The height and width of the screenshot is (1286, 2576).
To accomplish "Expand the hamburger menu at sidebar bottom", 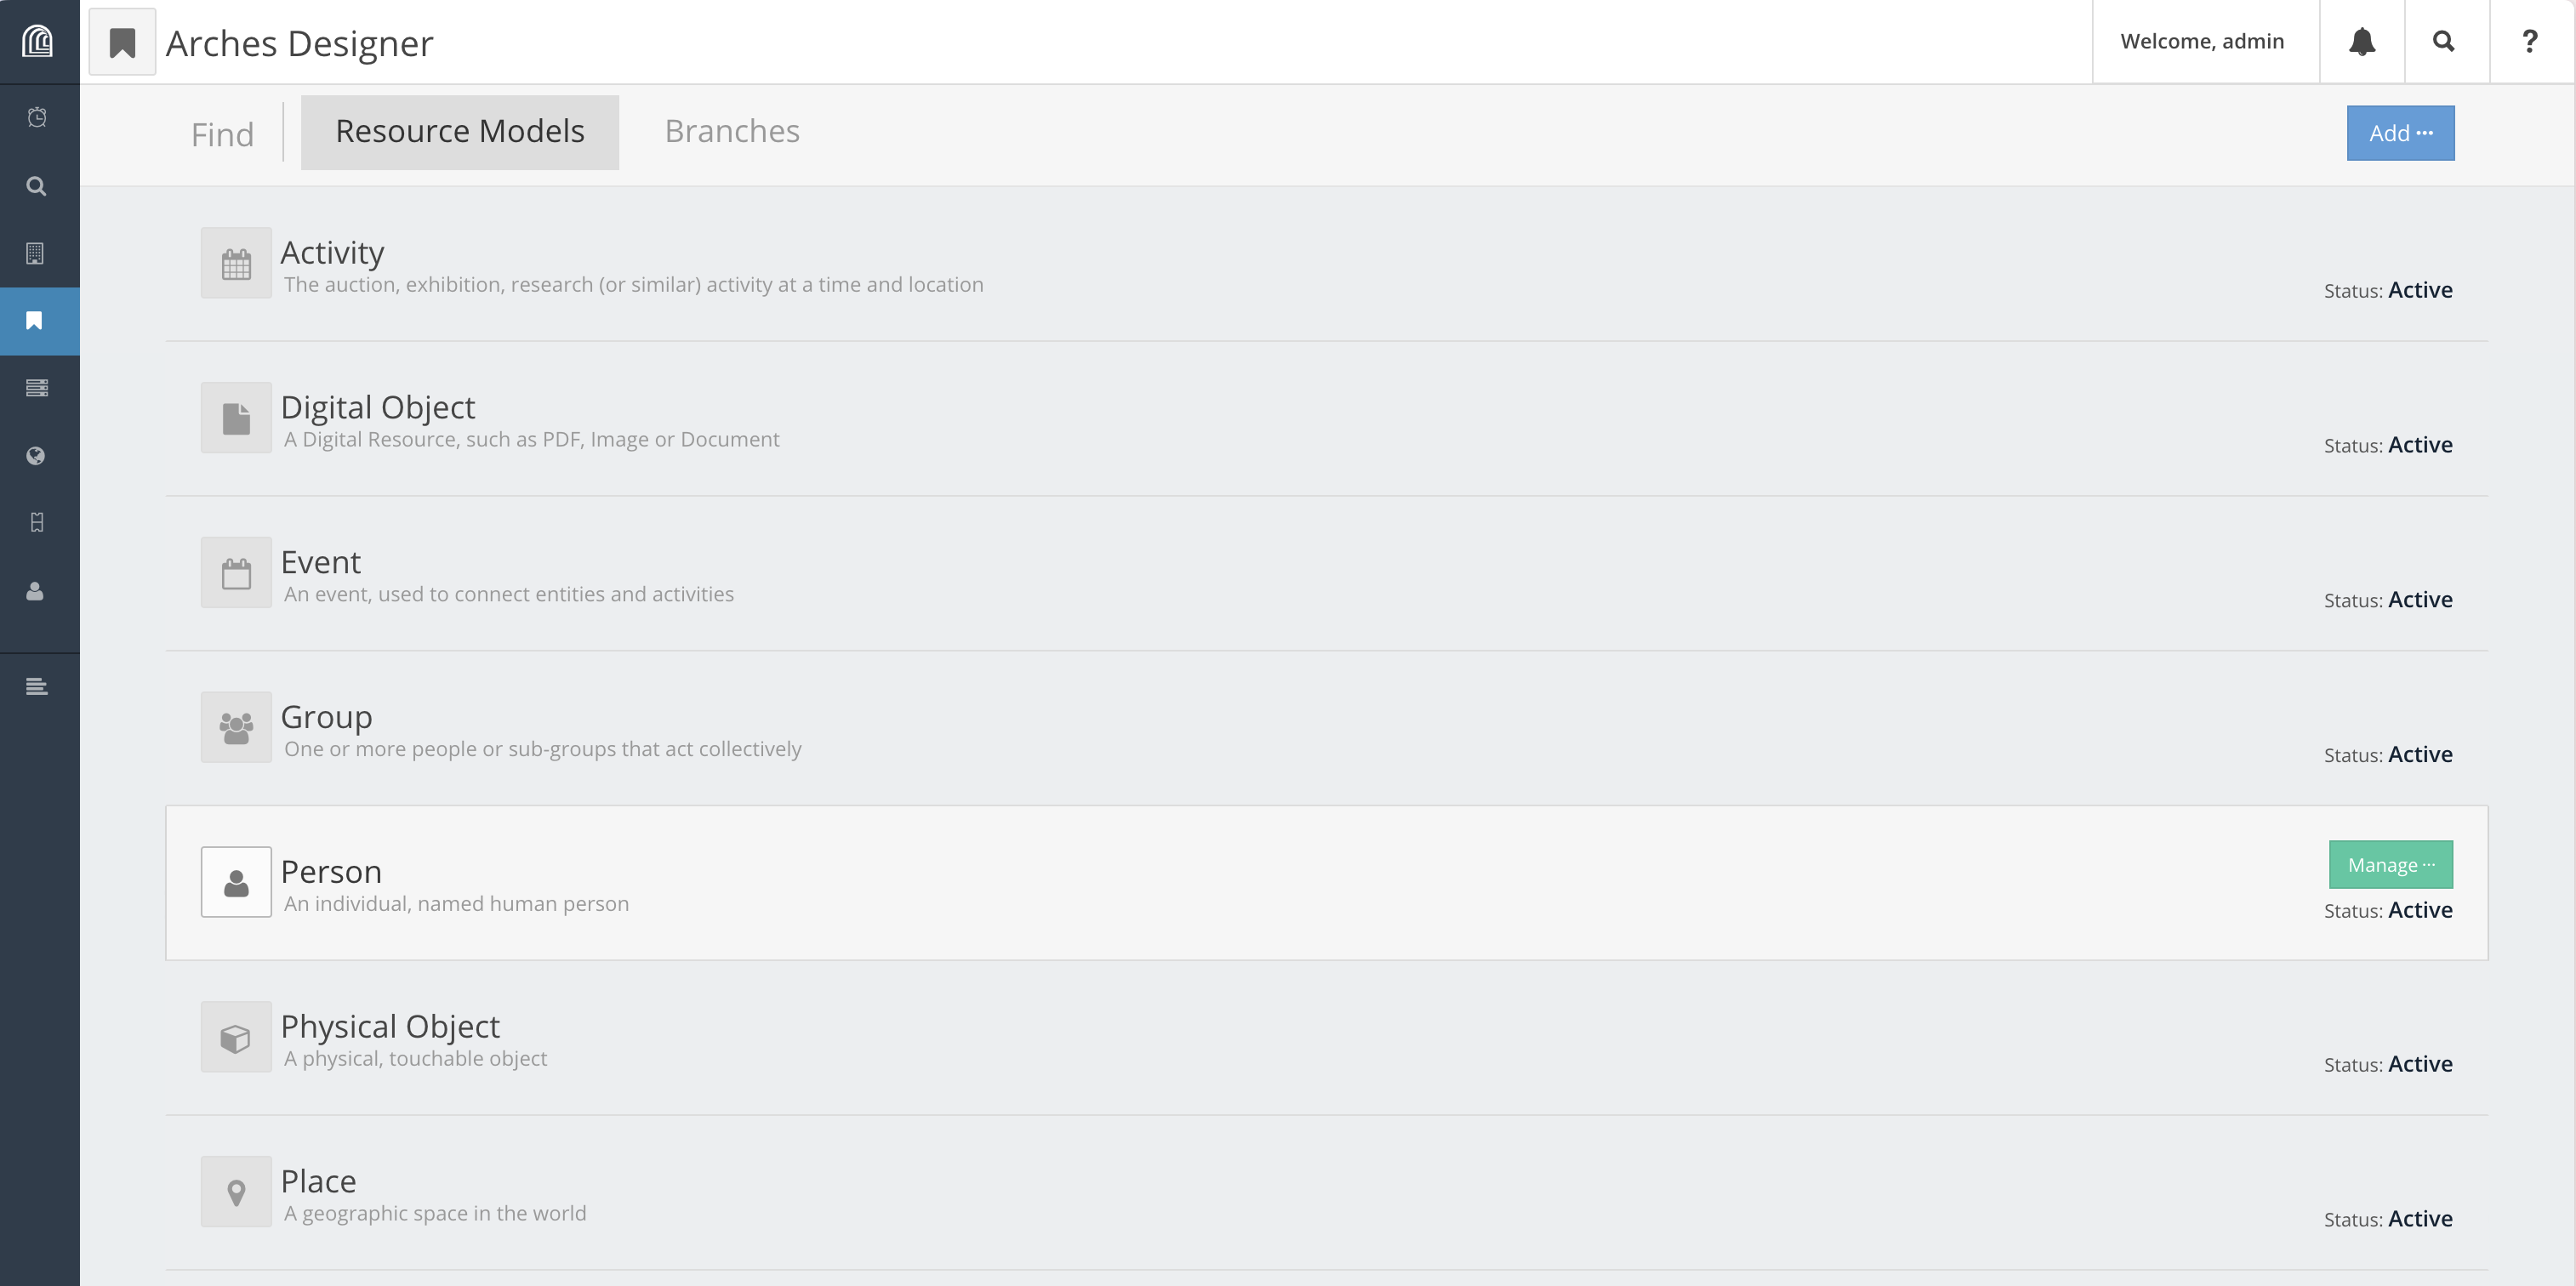I will (x=37, y=686).
